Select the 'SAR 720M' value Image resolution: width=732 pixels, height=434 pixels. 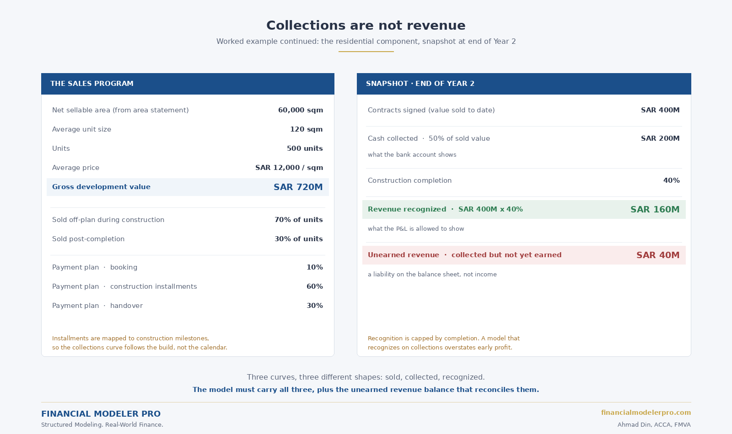point(298,187)
